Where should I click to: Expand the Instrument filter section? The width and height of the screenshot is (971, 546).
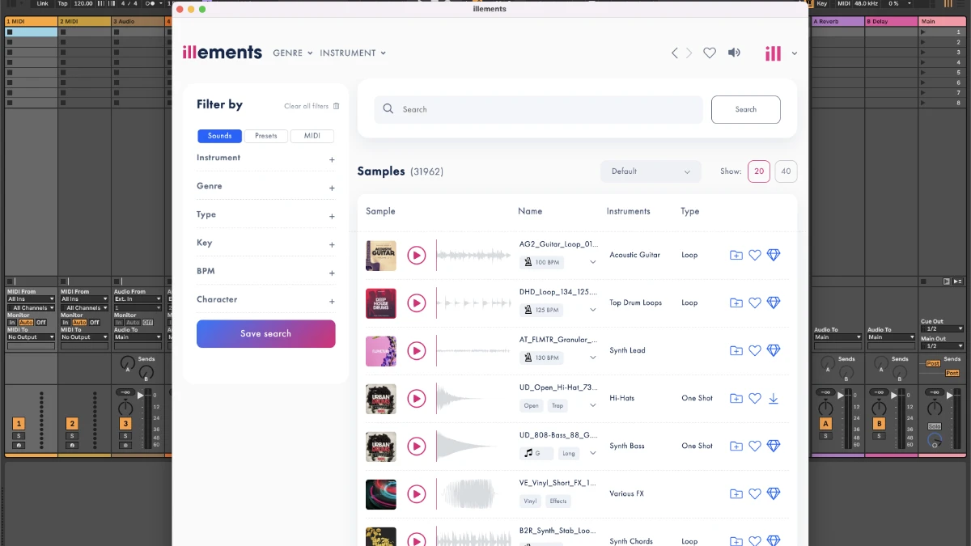click(332, 160)
